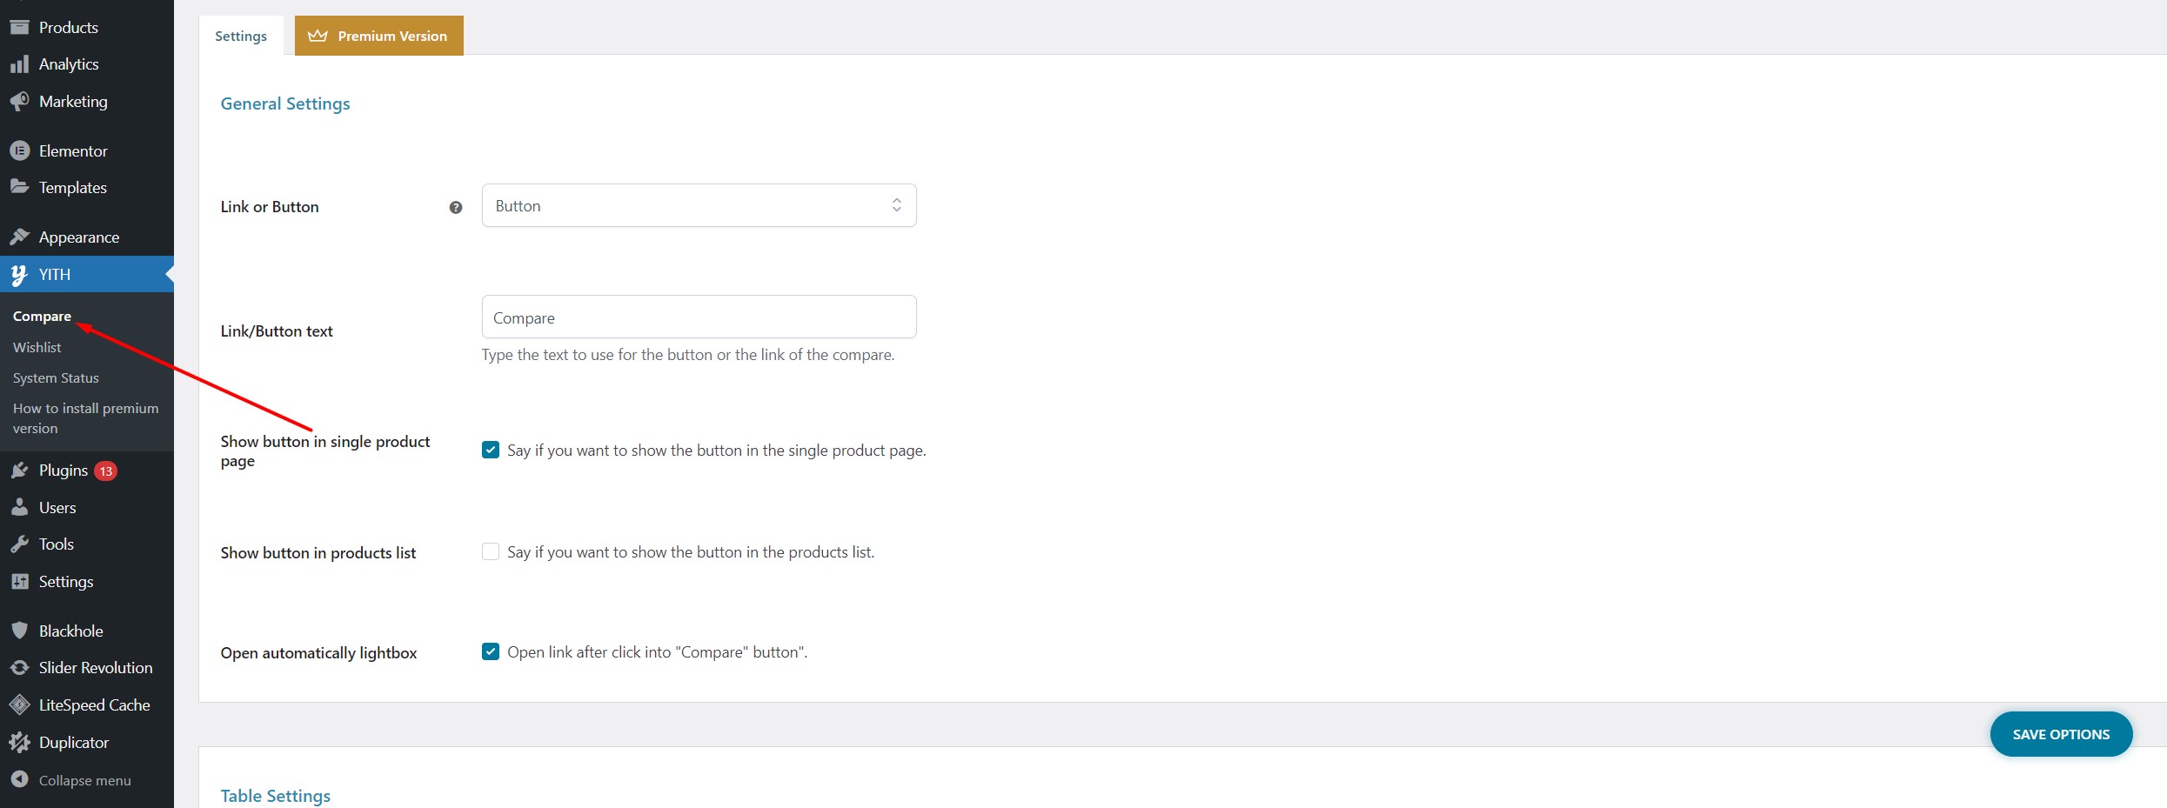Collapse the admin sidebar menu
The width and height of the screenshot is (2167, 808).
tap(84, 780)
